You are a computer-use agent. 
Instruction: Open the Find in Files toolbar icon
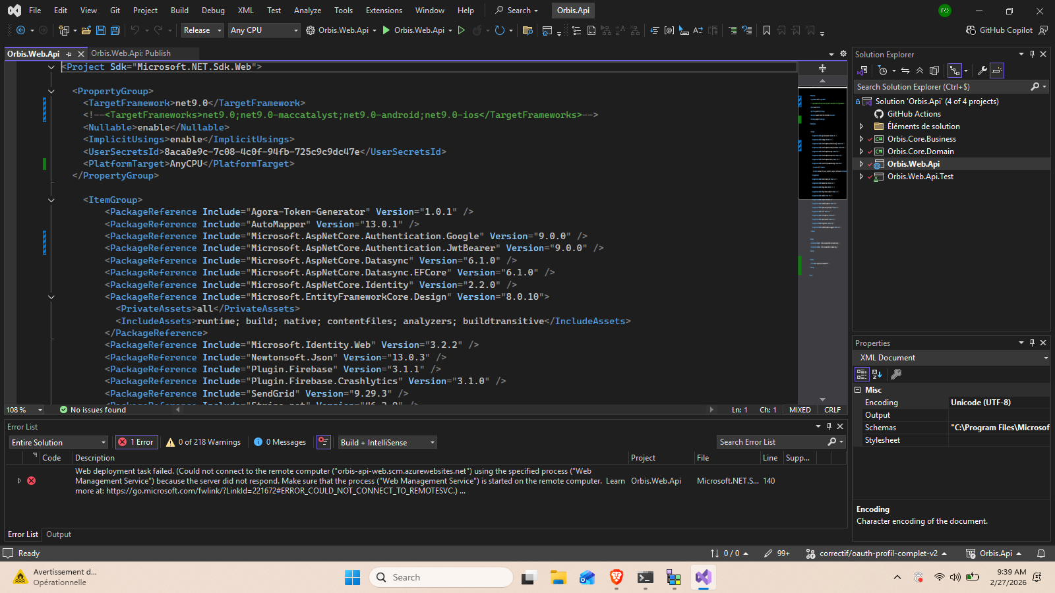tap(527, 30)
